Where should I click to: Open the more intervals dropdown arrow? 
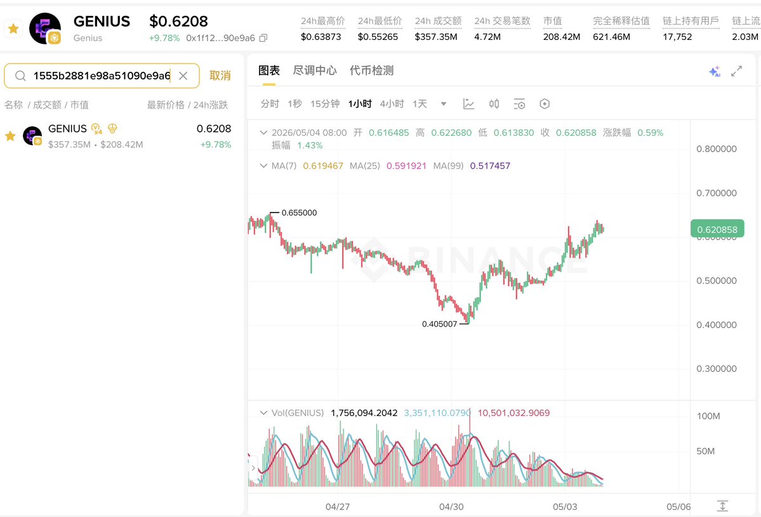443,104
